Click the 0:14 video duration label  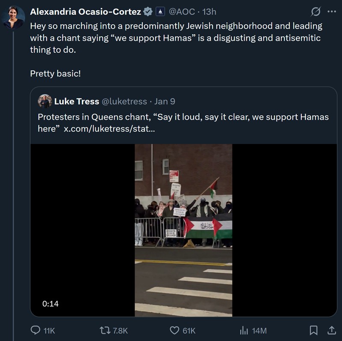tap(50, 304)
